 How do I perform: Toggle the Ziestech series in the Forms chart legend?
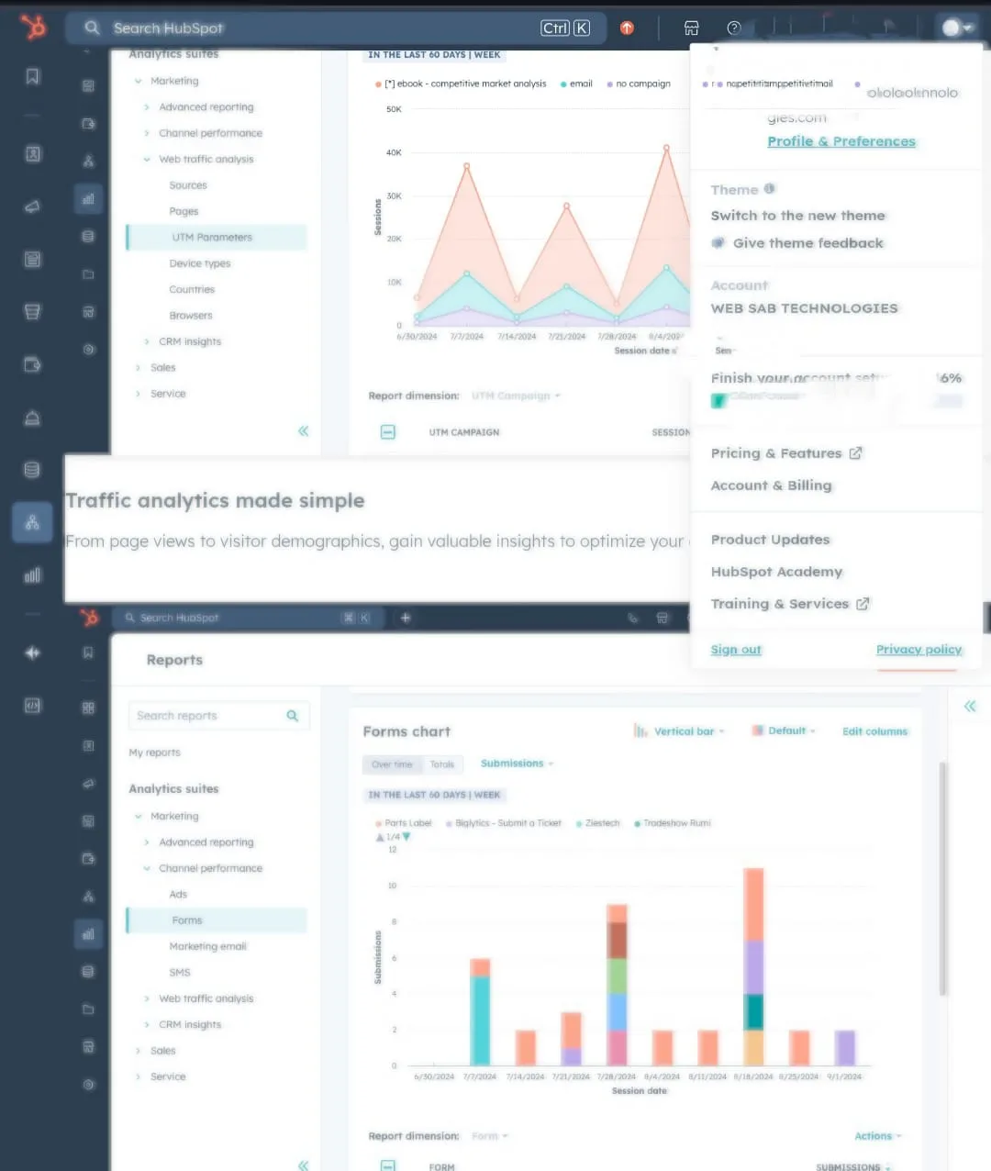tap(597, 823)
